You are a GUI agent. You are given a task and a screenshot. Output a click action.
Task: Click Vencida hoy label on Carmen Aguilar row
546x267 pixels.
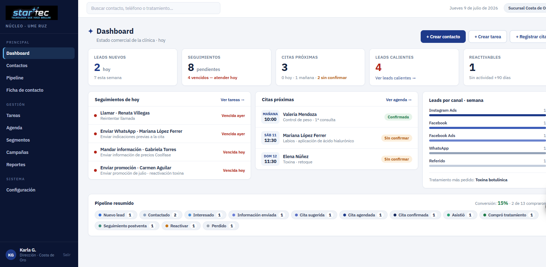pos(234,170)
